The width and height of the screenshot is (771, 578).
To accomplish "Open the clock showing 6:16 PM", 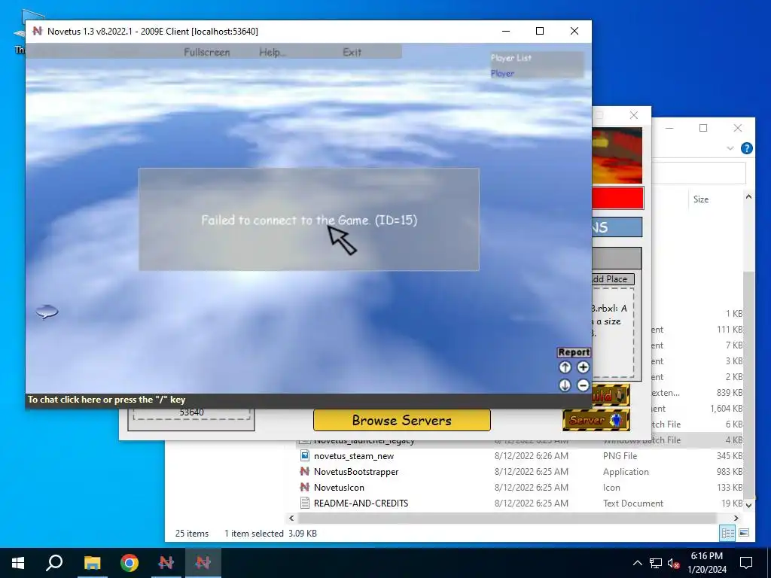I will [707, 563].
